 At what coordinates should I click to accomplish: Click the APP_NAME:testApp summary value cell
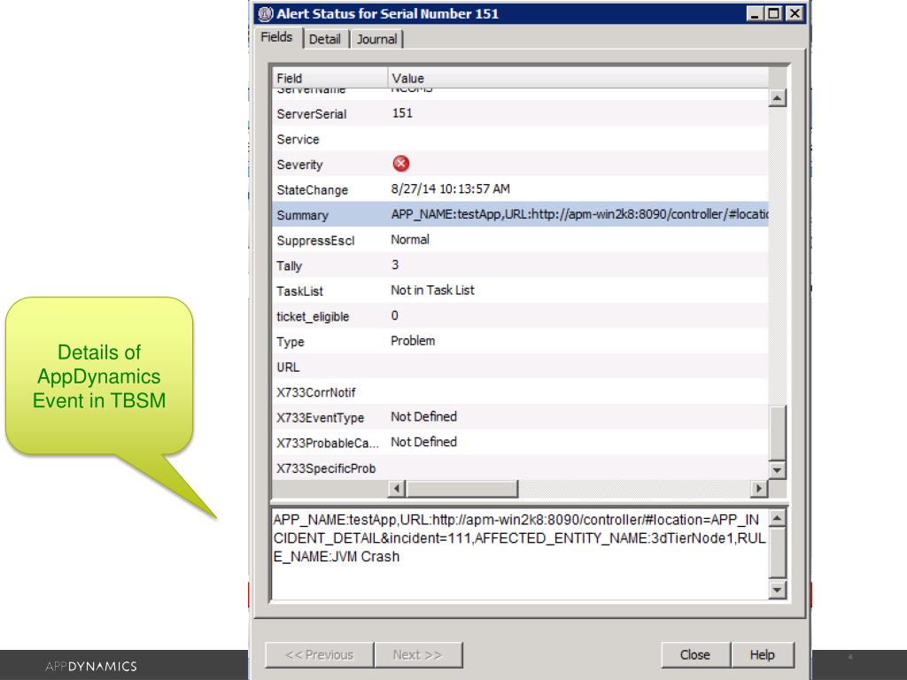(x=579, y=214)
